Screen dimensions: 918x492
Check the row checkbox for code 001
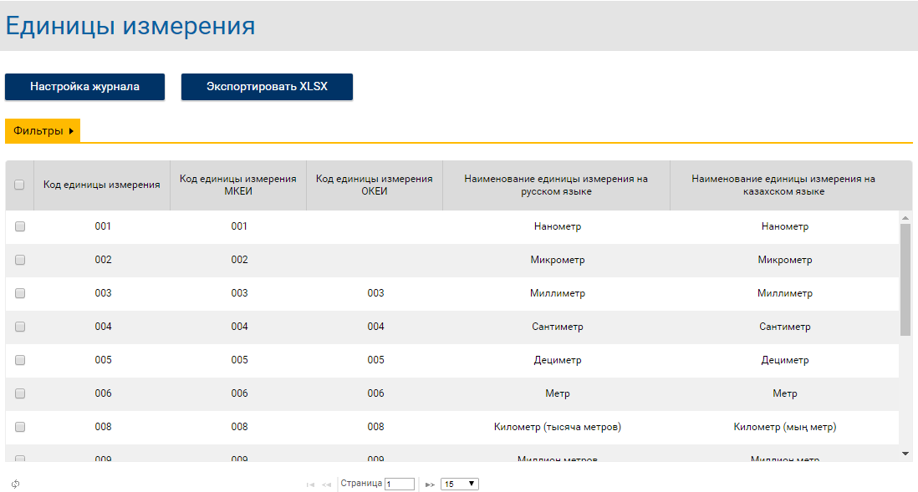[20, 226]
